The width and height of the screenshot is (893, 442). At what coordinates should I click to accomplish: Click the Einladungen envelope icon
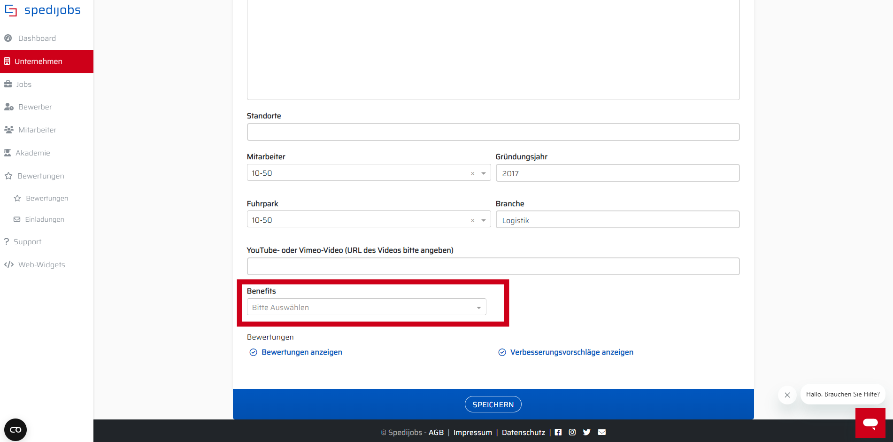(17, 219)
